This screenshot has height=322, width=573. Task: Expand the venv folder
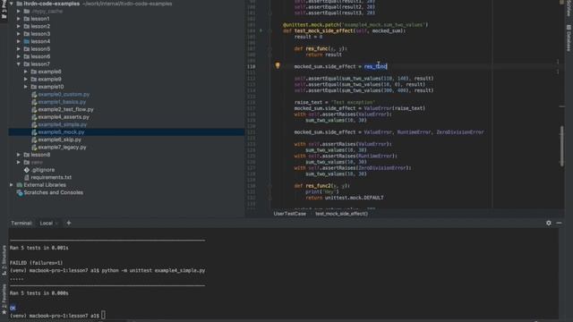tap(19, 162)
